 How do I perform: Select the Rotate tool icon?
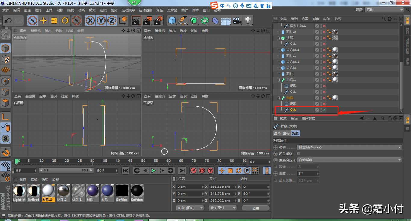pos(66,20)
